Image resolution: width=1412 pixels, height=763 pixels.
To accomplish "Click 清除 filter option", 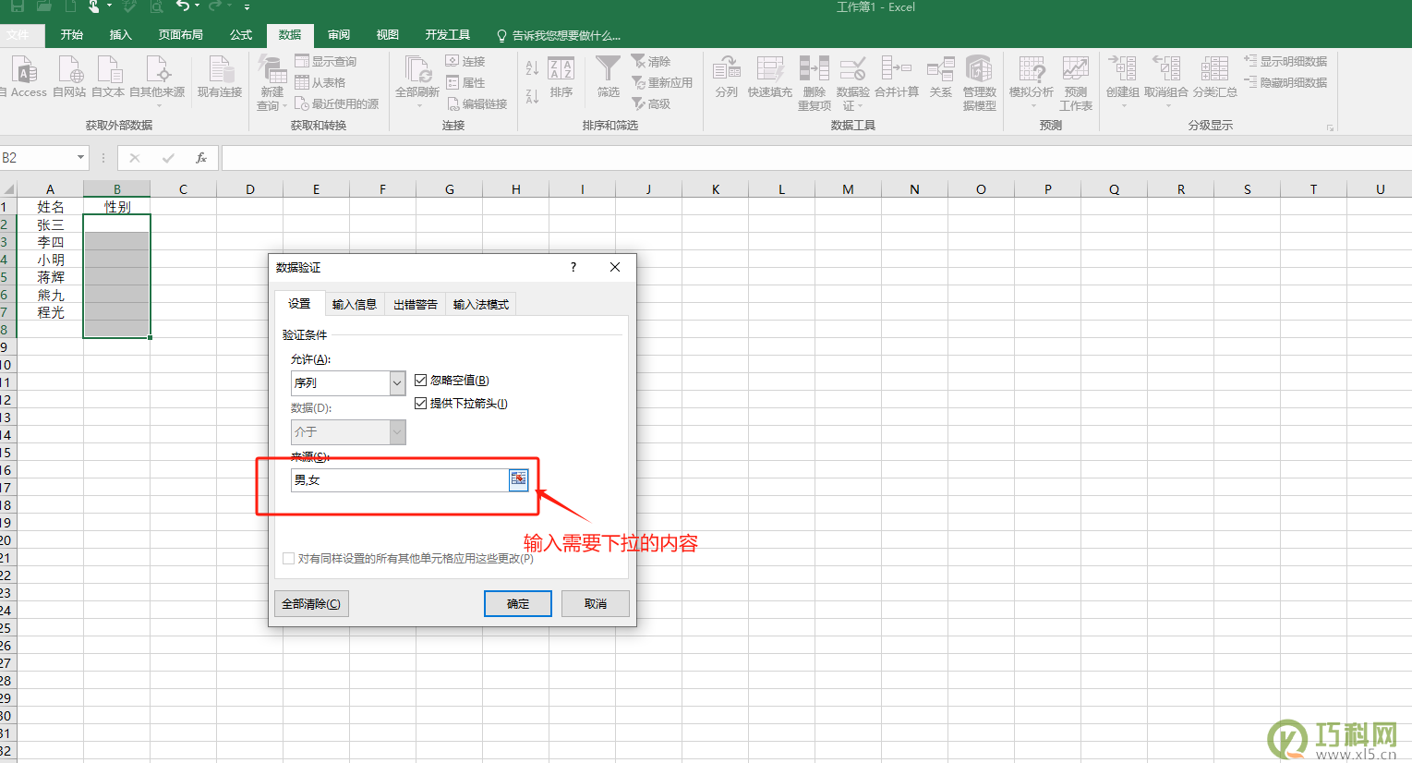I will [651, 61].
